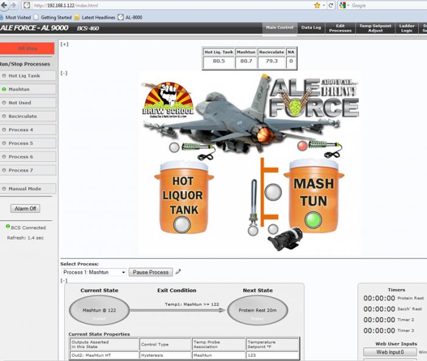Click the Recirculate value 79.3

pyautogui.click(x=271, y=61)
